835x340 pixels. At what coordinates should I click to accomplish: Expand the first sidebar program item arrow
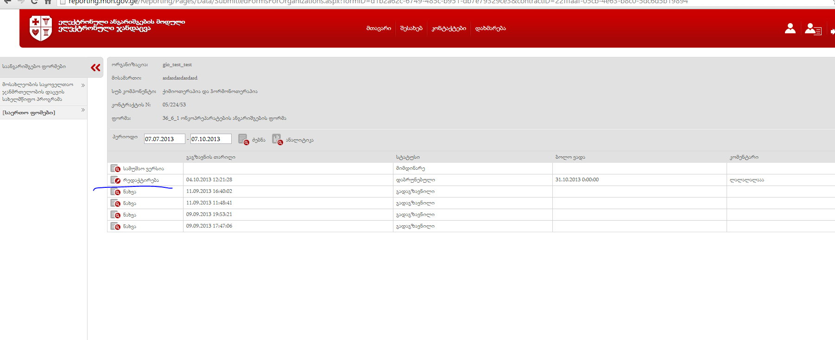[83, 85]
